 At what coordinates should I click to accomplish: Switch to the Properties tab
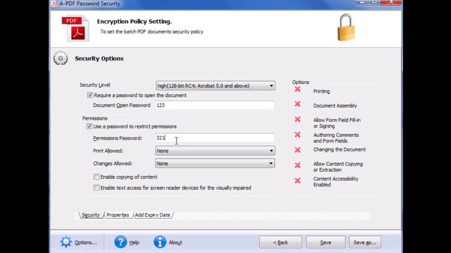click(118, 215)
